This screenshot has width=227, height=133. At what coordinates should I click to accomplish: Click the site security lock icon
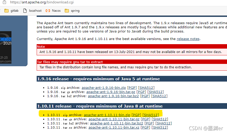[4, 2]
